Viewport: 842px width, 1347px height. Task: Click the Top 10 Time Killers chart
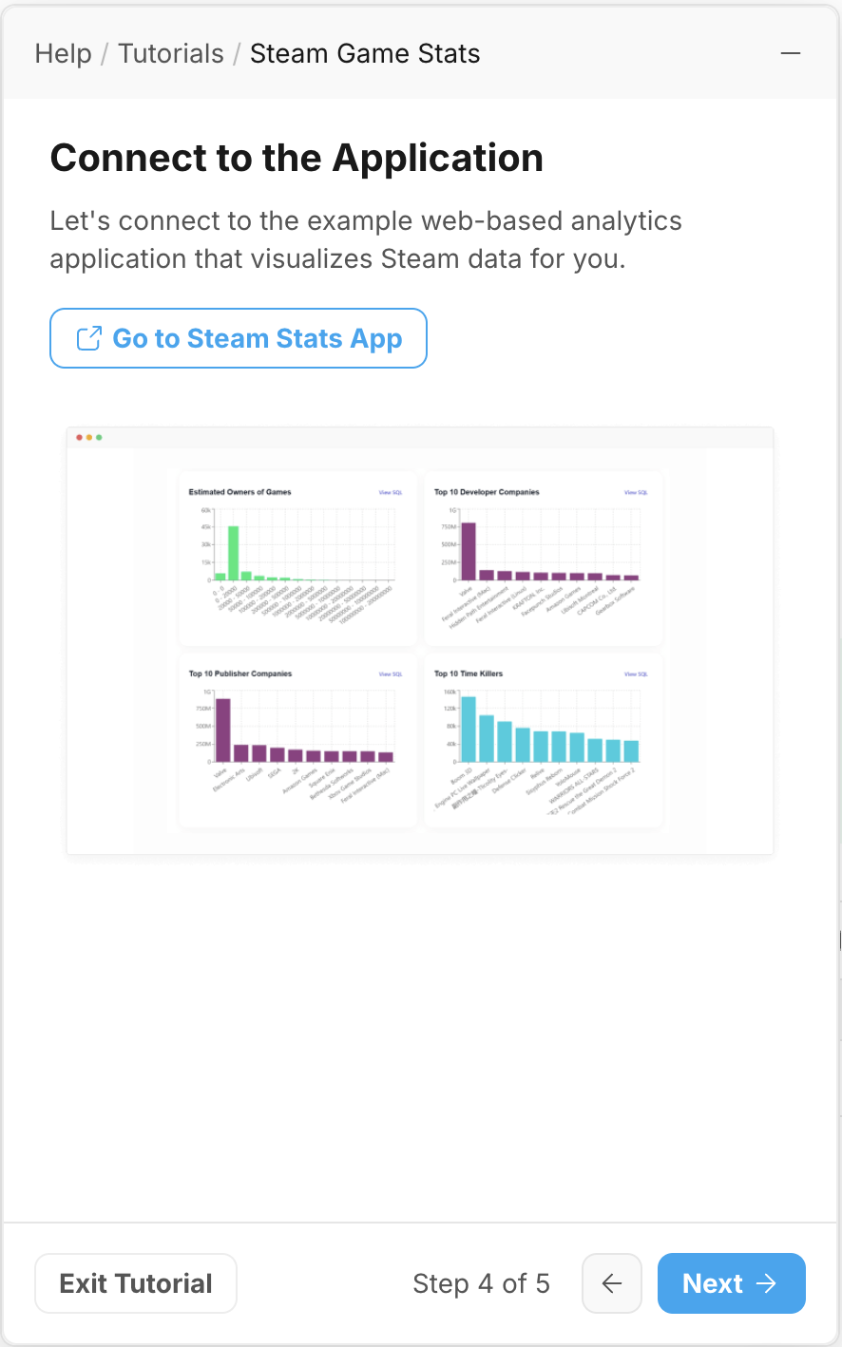click(x=543, y=740)
